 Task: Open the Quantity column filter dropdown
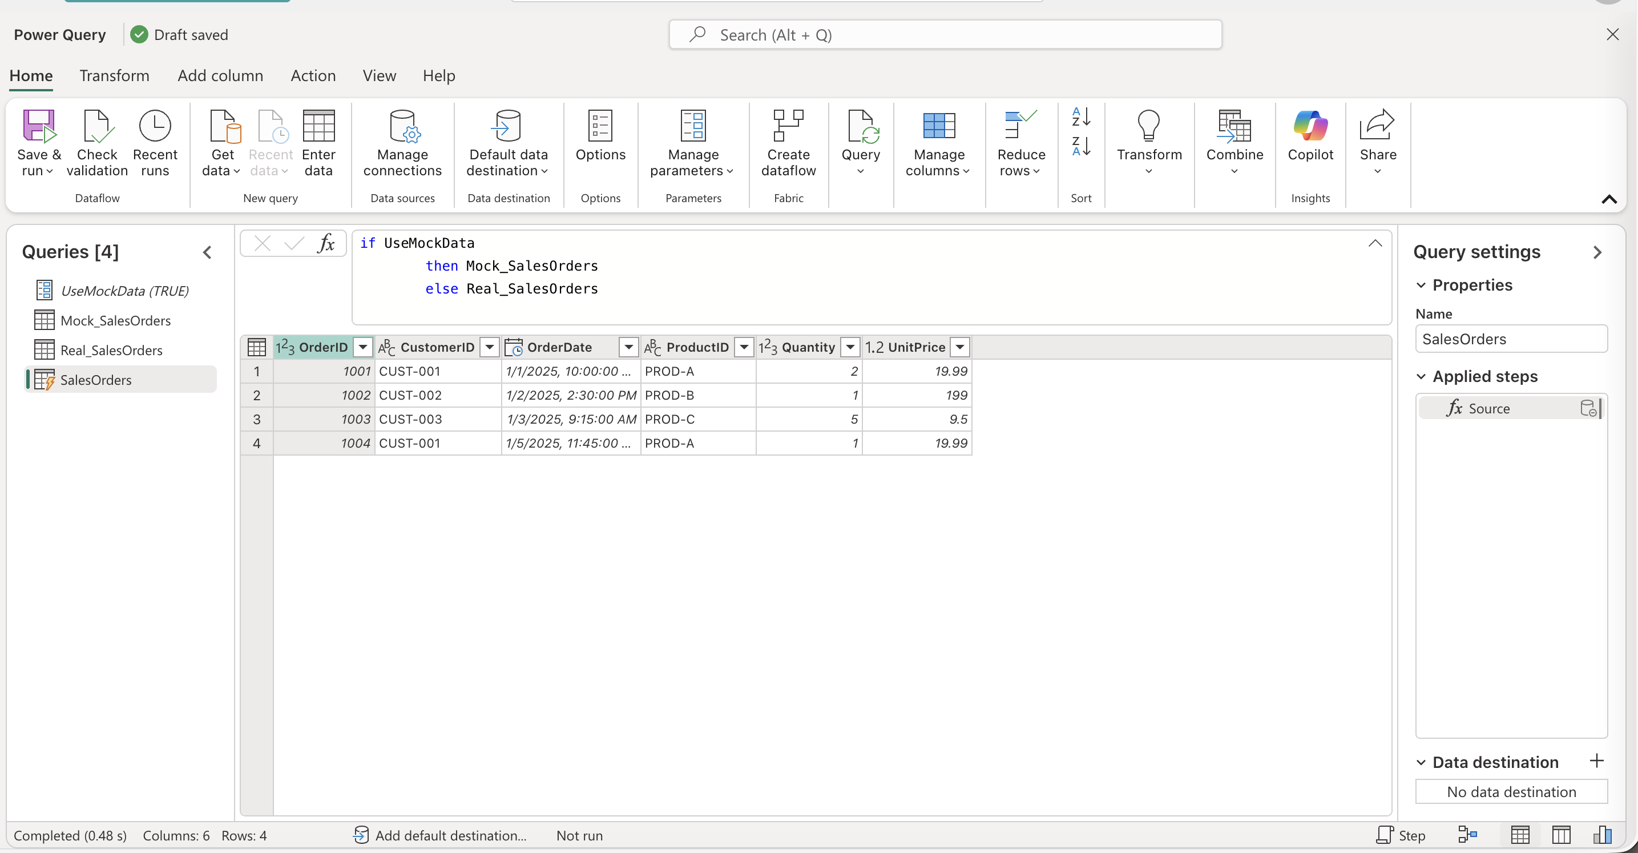tap(850, 347)
